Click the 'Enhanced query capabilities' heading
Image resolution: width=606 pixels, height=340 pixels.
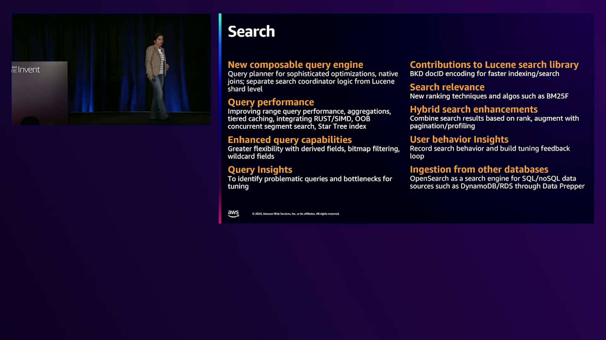coord(290,140)
